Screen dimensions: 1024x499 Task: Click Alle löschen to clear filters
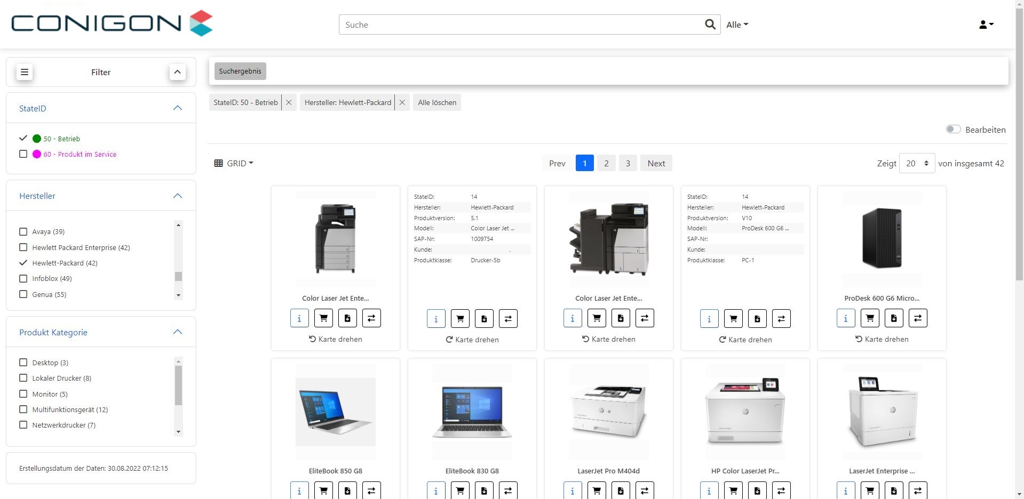click(437, 102)
